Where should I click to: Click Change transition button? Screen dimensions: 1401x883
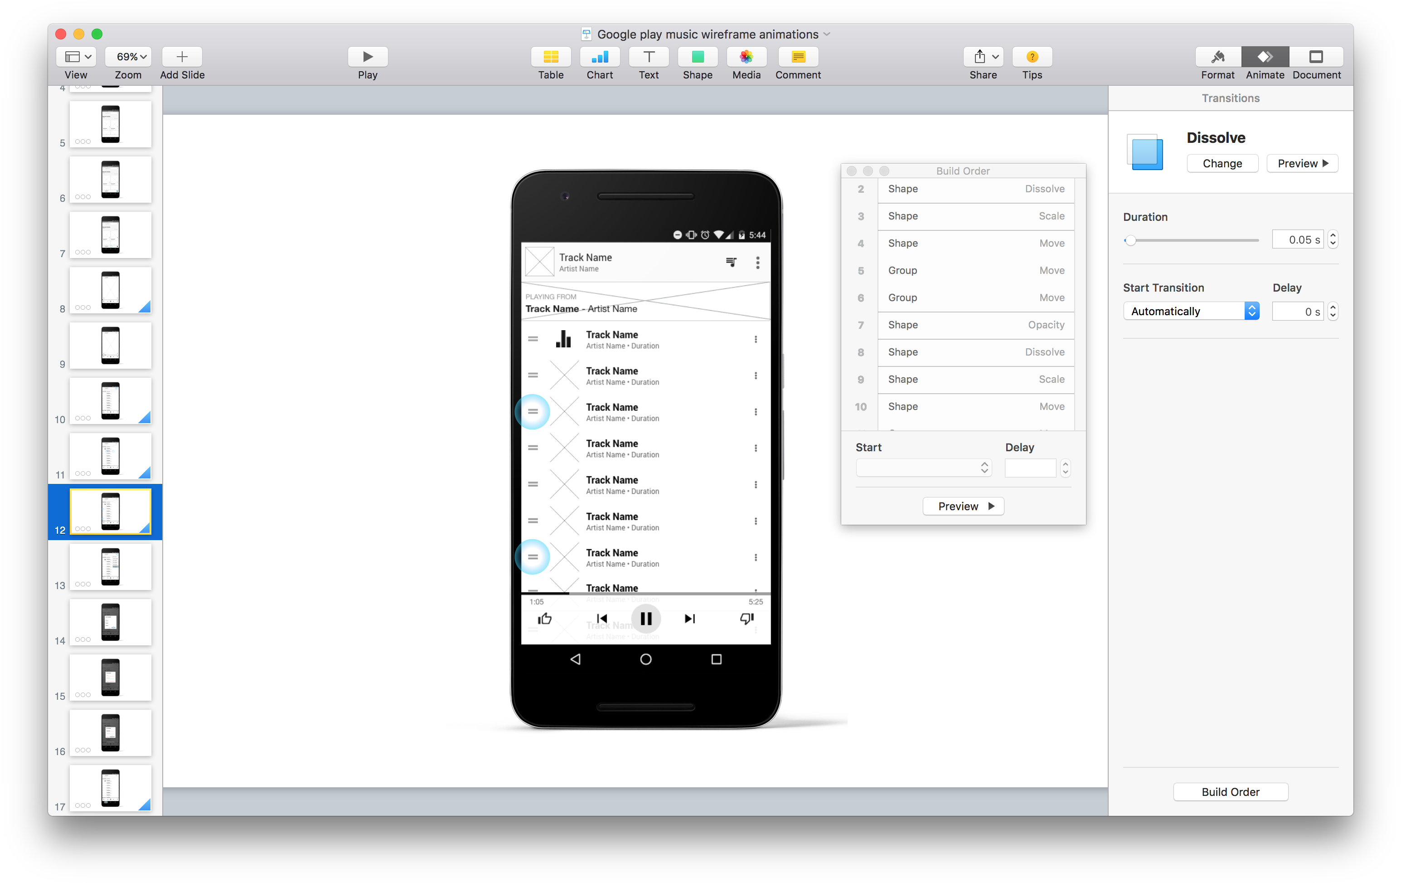[x=1222, y=164]
